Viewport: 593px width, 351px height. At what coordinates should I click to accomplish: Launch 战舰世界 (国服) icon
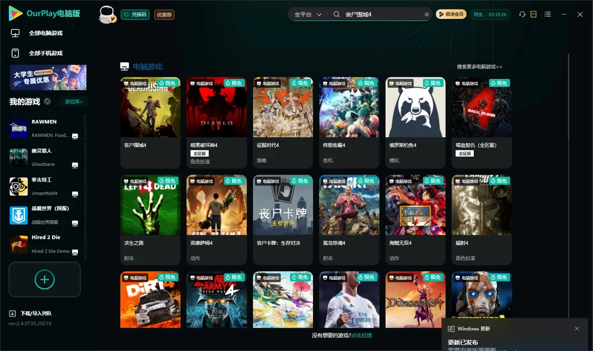(x=18, y=216)
